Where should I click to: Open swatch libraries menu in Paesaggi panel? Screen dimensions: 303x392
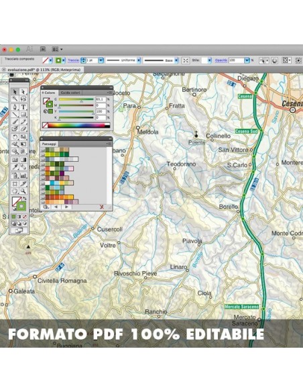[45, 207]
